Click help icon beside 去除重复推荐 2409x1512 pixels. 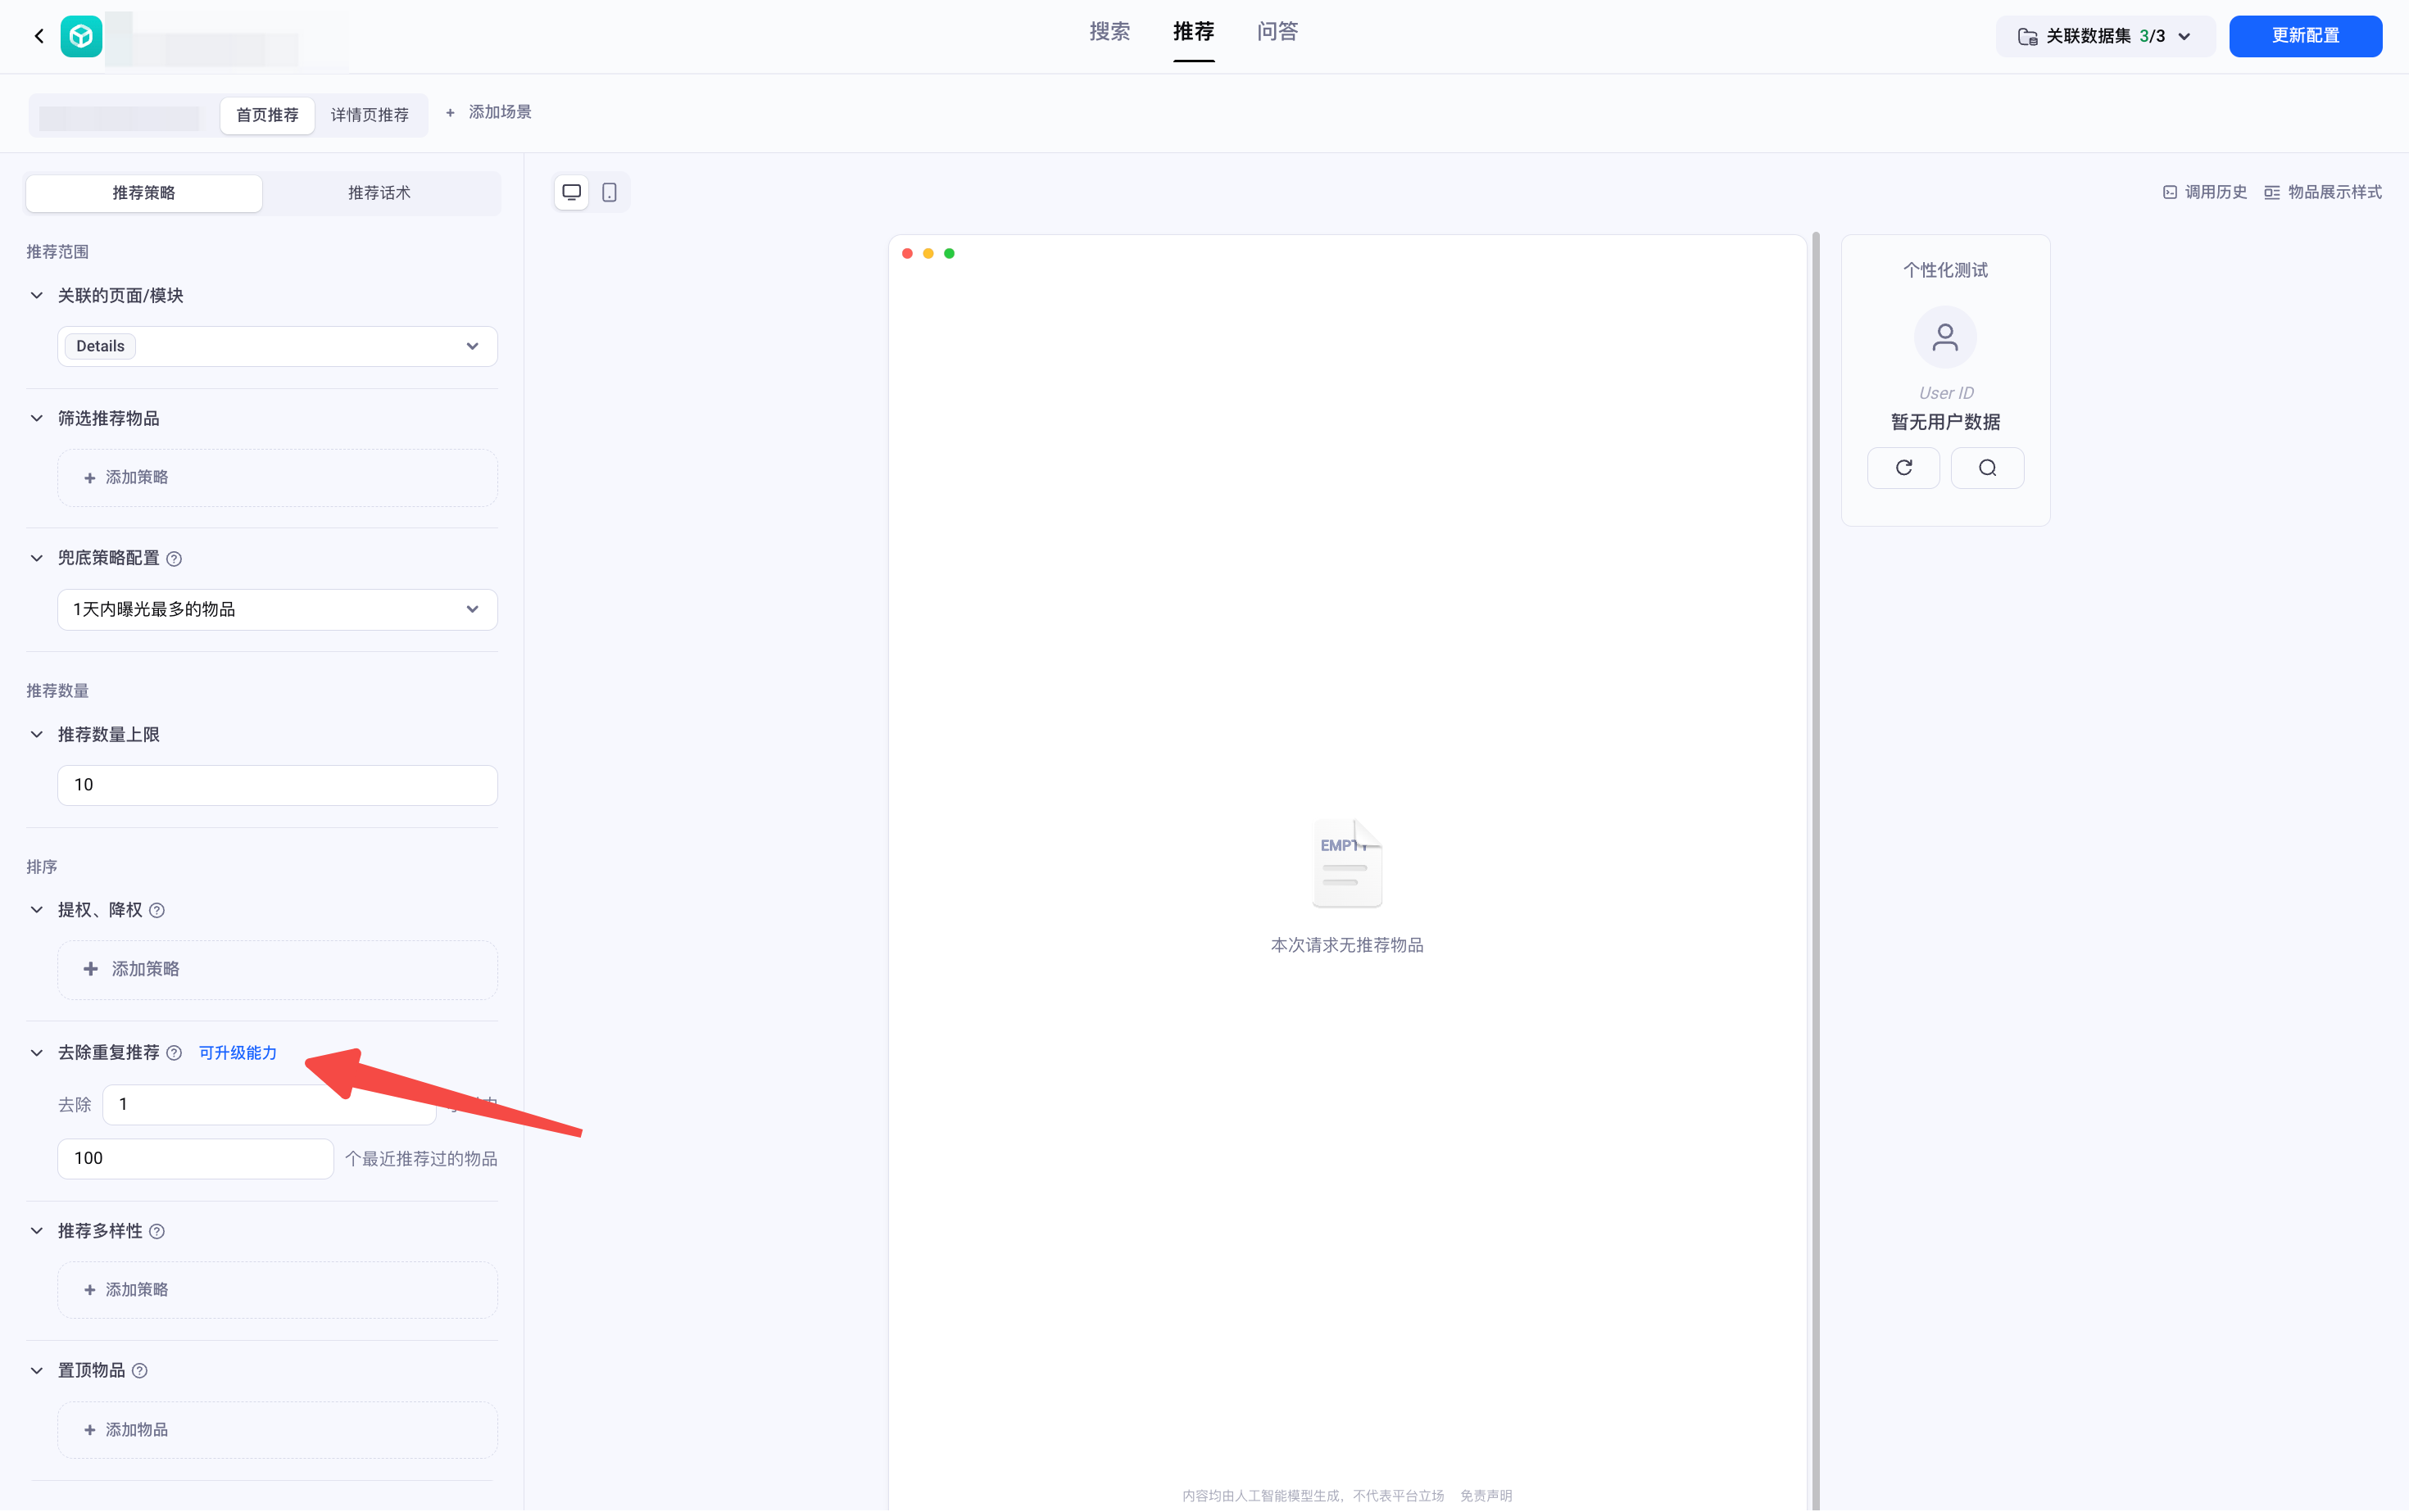coord(174,1053)
